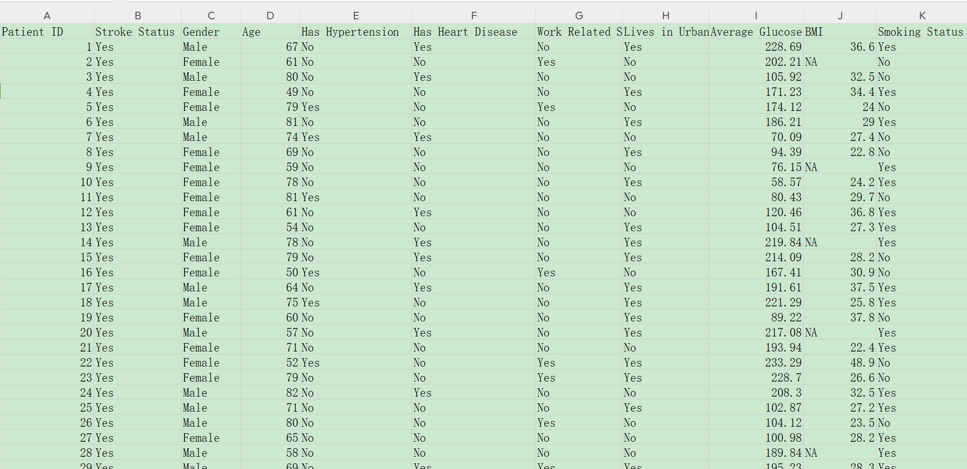Click BMI value 48.9

pyautogui.click(x=840, y=362)
